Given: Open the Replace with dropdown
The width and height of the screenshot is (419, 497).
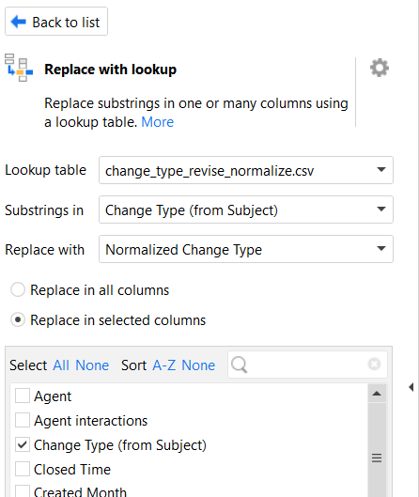Looking at the screenshot, I should point(246,249).
